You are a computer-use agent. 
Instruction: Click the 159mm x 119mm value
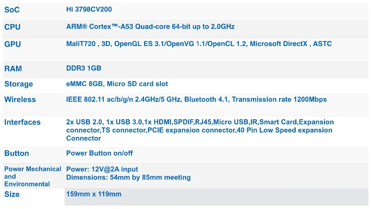coord(93,194)
